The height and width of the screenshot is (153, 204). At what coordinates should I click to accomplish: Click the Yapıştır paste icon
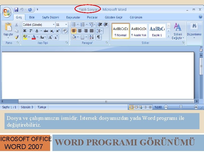[8, 27]
